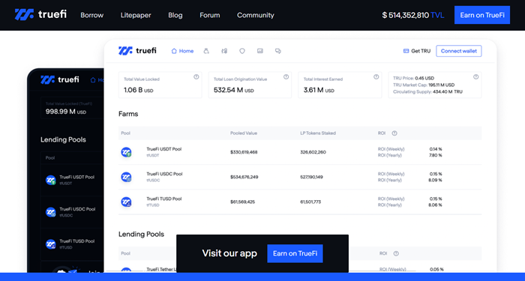The image size is (525, 281).
Task: Click the money bag icon next to Home
Action: click(206, 51)
